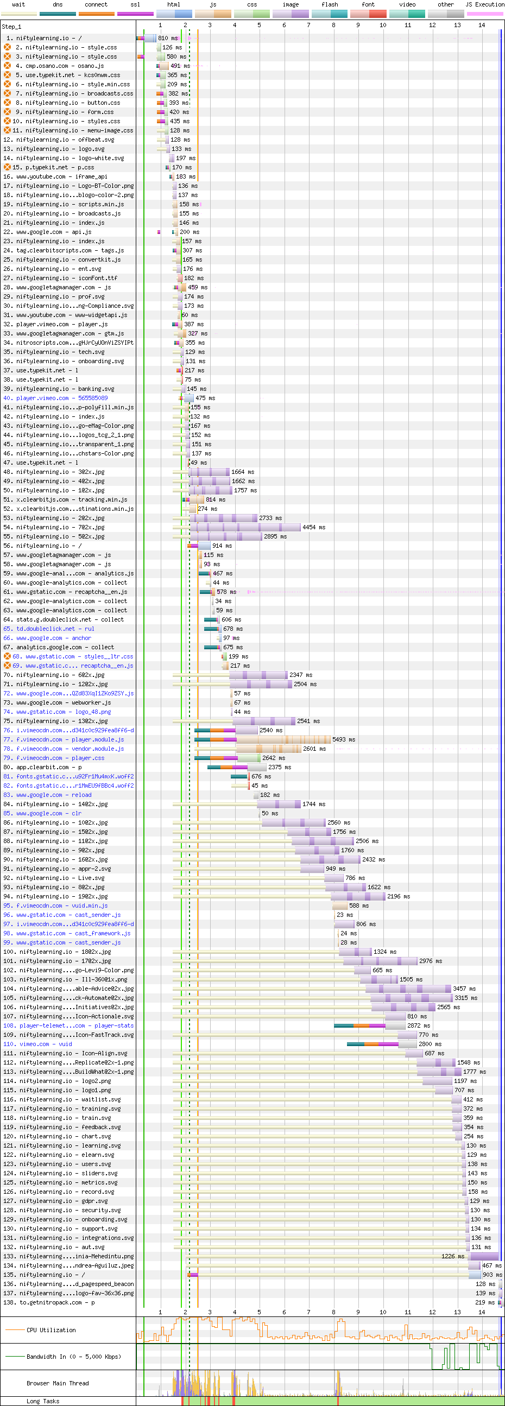Viewport: 505px width, 1406px height.
Task: Click render-blocking icon beside menu-image.css
Action: click(x=8, y=130)
